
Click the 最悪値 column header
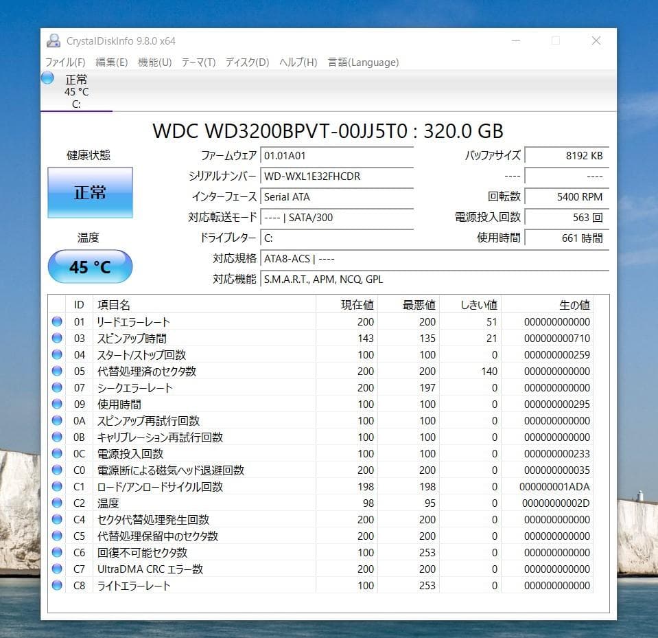coord(408,304)
